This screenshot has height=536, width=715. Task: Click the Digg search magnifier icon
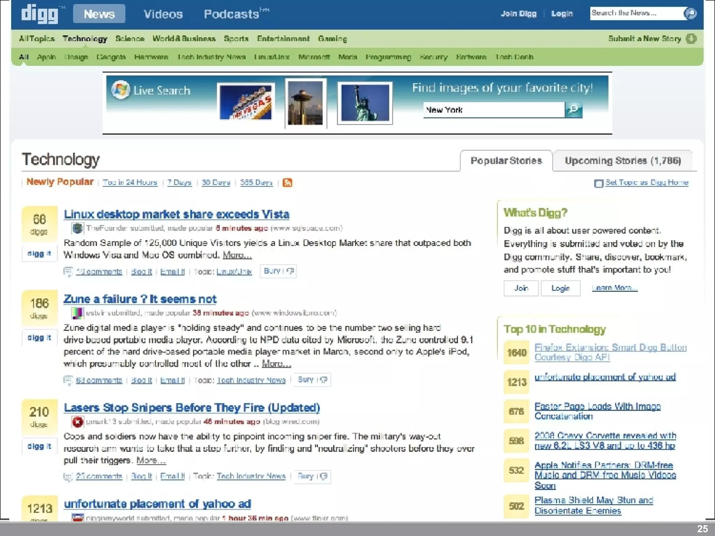690,14
